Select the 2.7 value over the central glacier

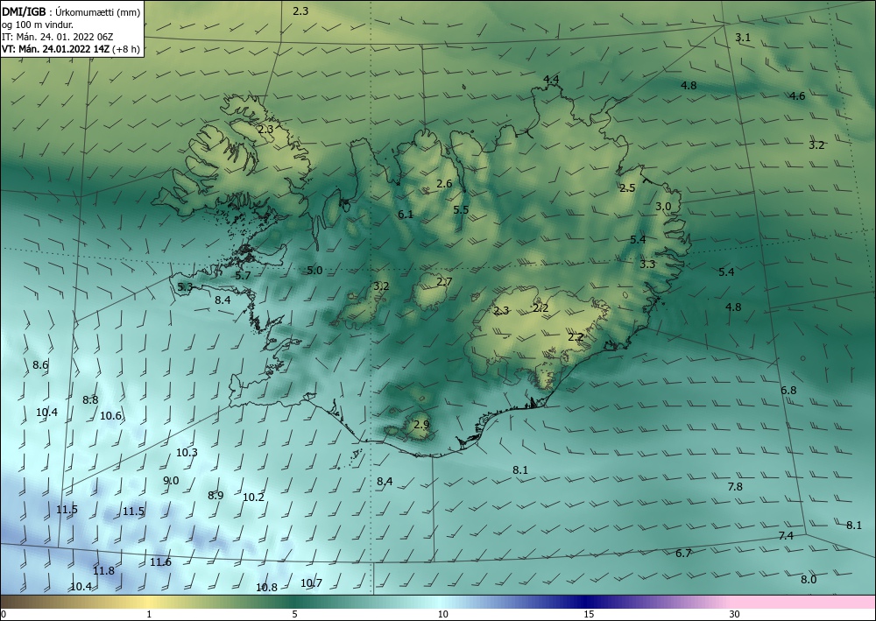click(444, 282)
